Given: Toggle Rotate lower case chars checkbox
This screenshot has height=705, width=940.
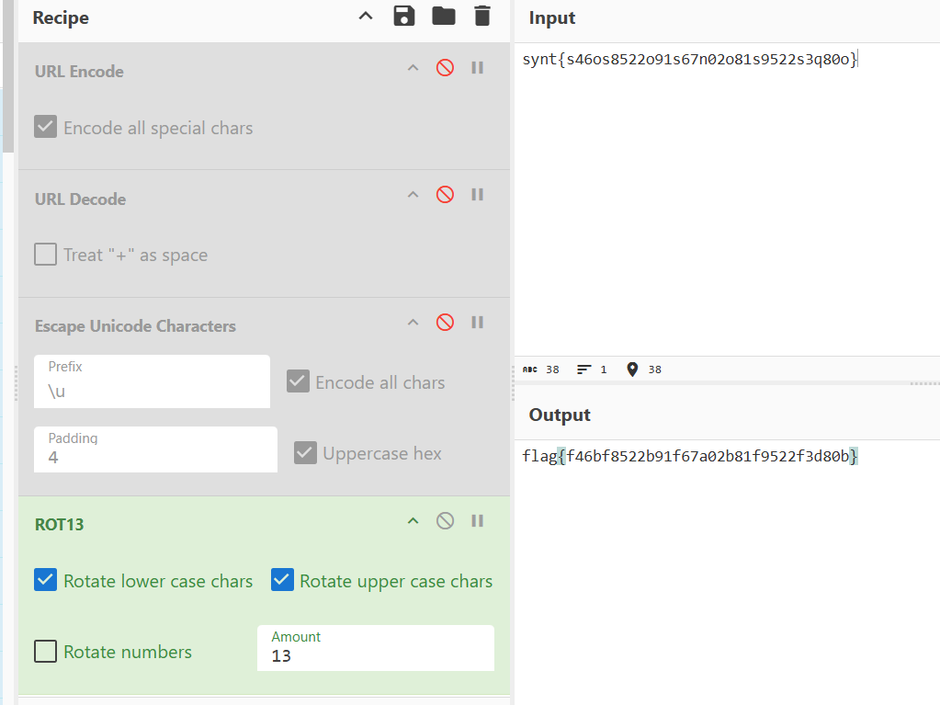Looking at the screenshot, I should (x=46, y=580).
